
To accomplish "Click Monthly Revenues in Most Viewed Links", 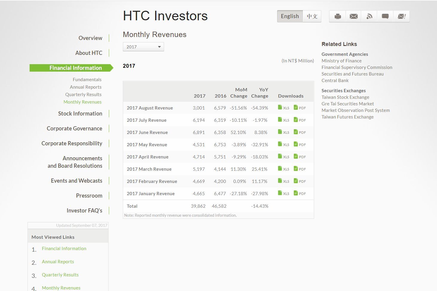I will (x=61, y=288).
